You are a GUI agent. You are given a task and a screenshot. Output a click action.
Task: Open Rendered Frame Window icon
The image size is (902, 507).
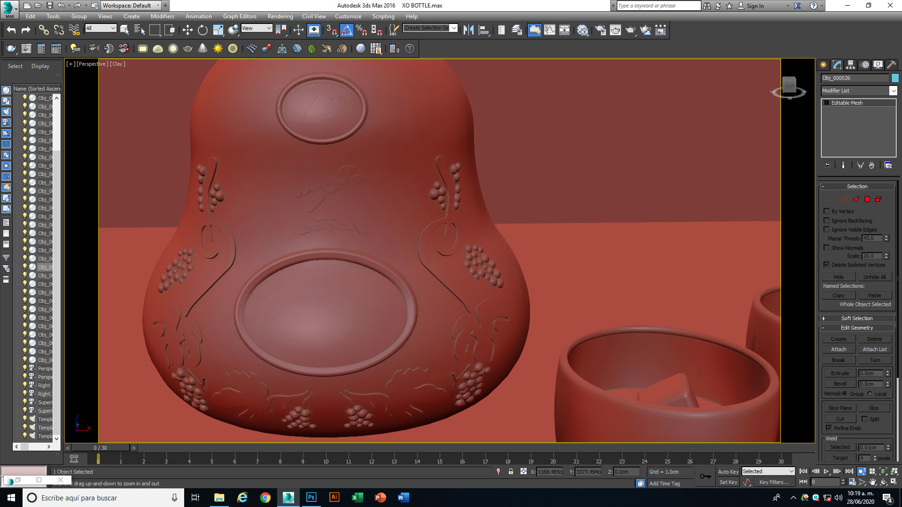point(615,31)
